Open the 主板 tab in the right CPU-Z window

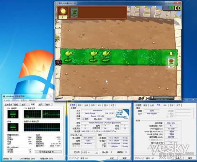click(x=152, y=105)
